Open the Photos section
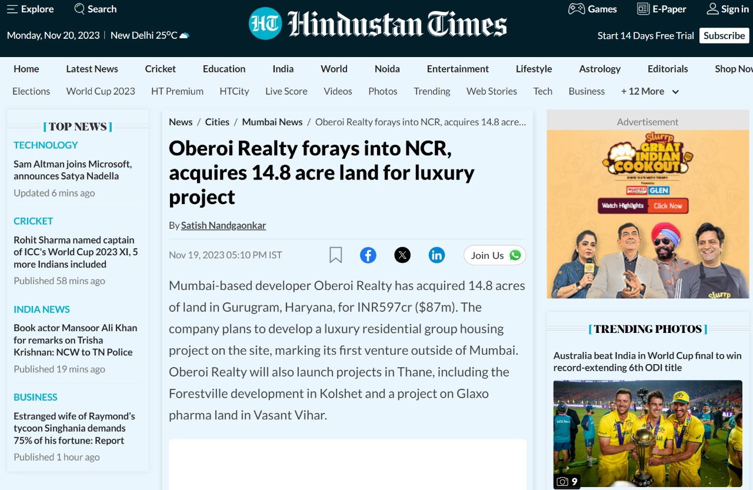 pos(383,91)
